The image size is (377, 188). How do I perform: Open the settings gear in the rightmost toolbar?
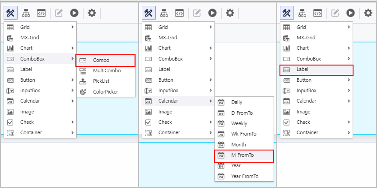tap(368, 13)
